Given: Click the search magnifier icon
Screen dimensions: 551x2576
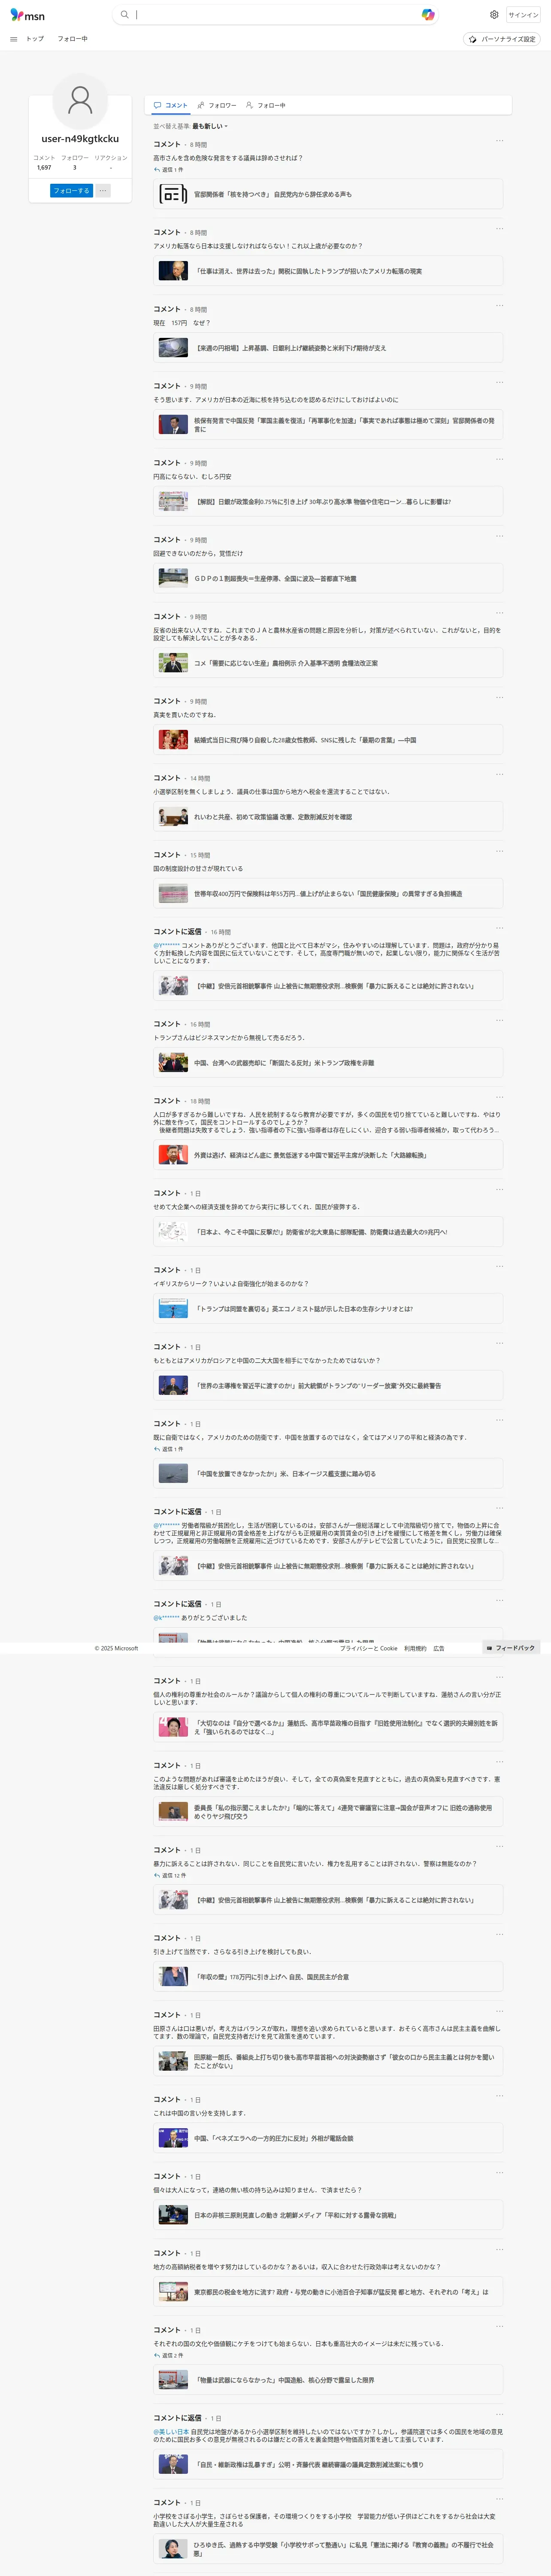Looking at the screenshot, I should 124,15.
